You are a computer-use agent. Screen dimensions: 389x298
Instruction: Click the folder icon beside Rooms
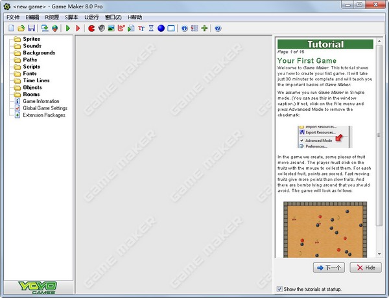[17, 95]
